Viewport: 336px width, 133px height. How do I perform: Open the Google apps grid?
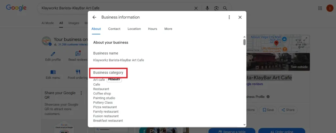(320, 8)
